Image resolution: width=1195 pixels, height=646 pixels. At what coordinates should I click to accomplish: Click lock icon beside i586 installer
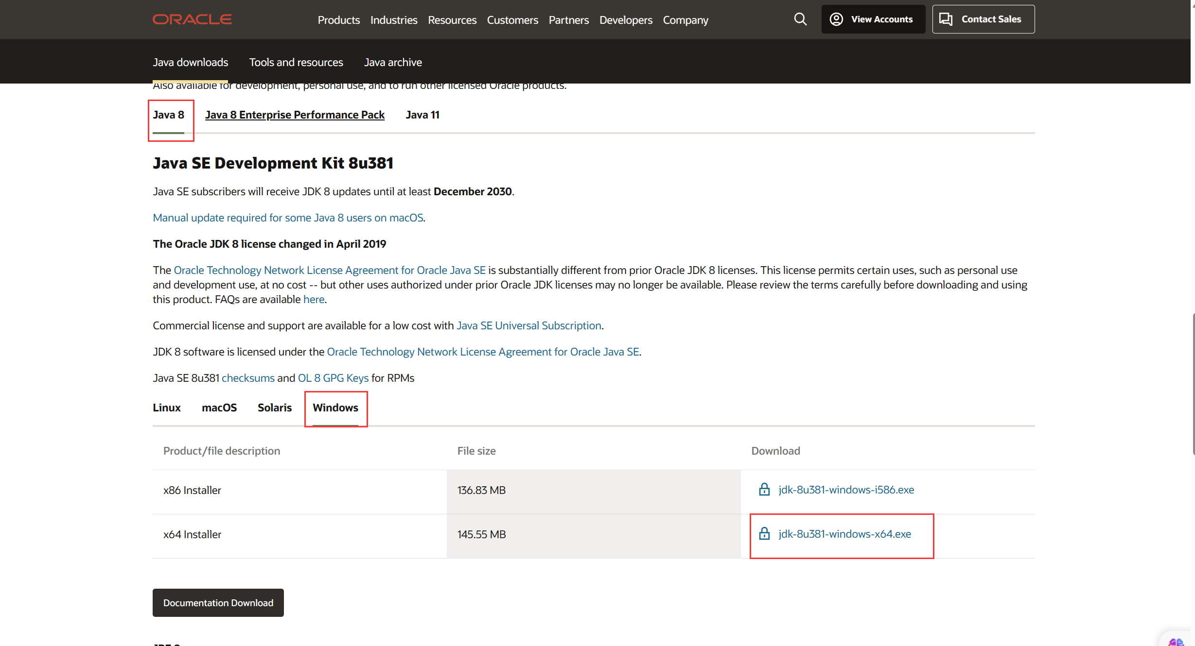point(764,490)
